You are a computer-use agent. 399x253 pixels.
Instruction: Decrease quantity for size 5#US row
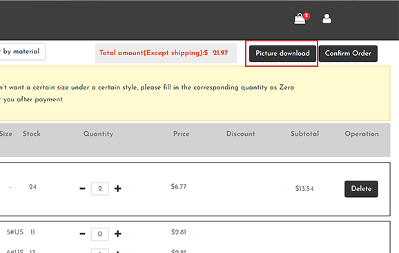[x=82, y=234]
